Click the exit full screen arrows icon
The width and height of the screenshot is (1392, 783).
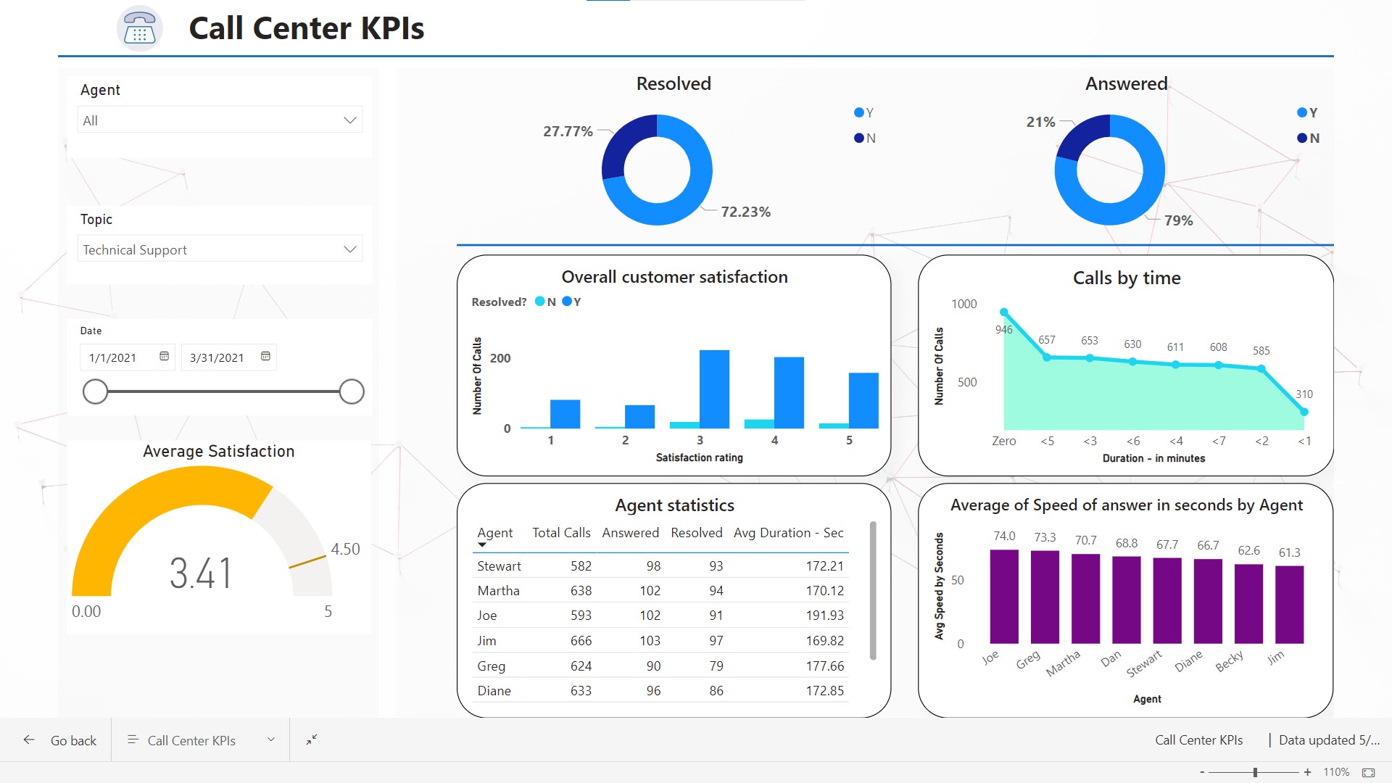311,740
